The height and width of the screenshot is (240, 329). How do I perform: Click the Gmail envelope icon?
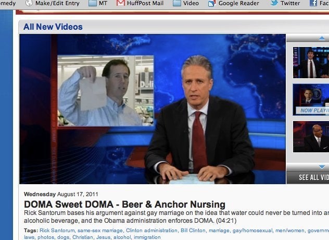click(121, 3)
